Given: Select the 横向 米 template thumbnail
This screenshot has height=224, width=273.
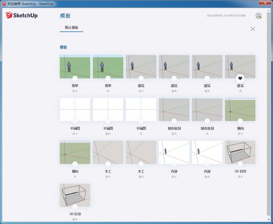Looking at the screenshot, I should [75, 152].
